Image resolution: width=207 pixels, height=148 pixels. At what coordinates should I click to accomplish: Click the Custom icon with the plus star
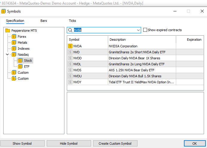pos(14,78)
